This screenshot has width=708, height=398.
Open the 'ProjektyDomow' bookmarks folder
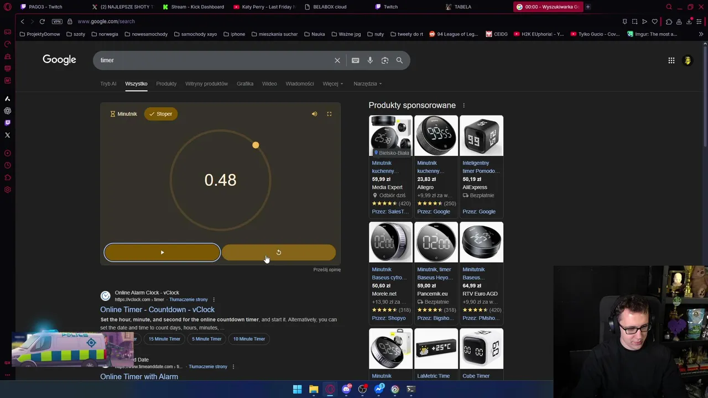click(40, 34)
